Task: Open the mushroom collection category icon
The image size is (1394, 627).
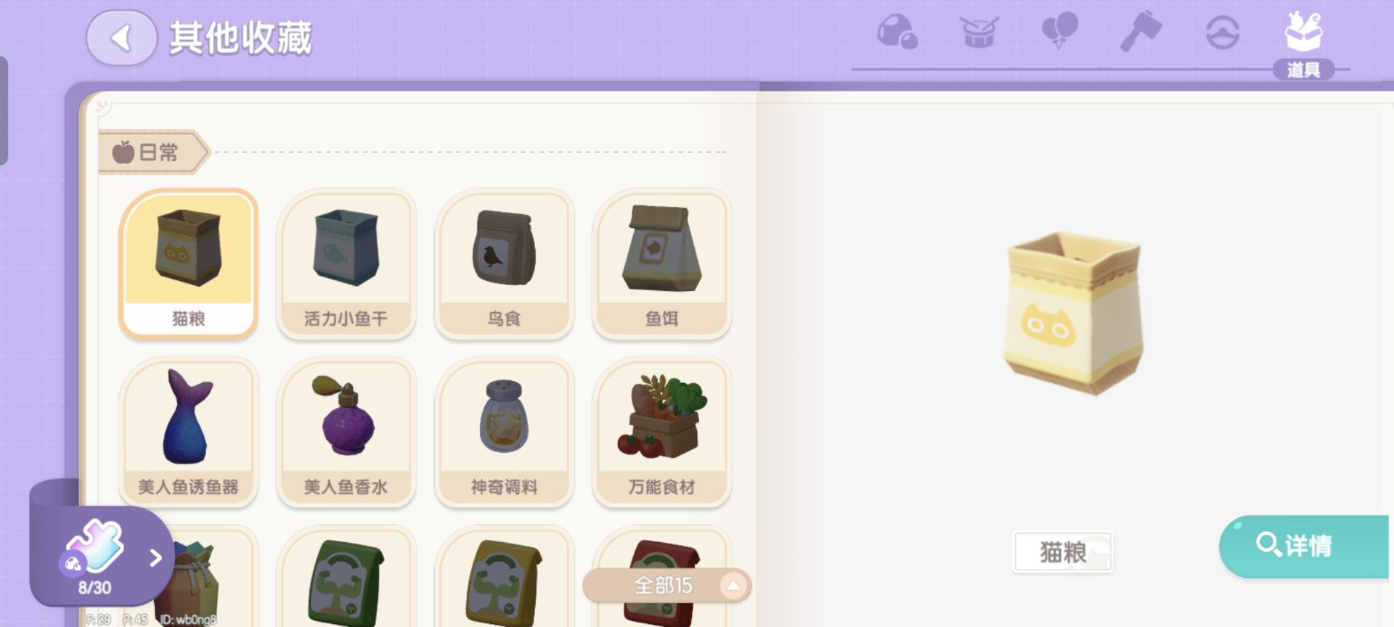Action: [x=897, y=32]
